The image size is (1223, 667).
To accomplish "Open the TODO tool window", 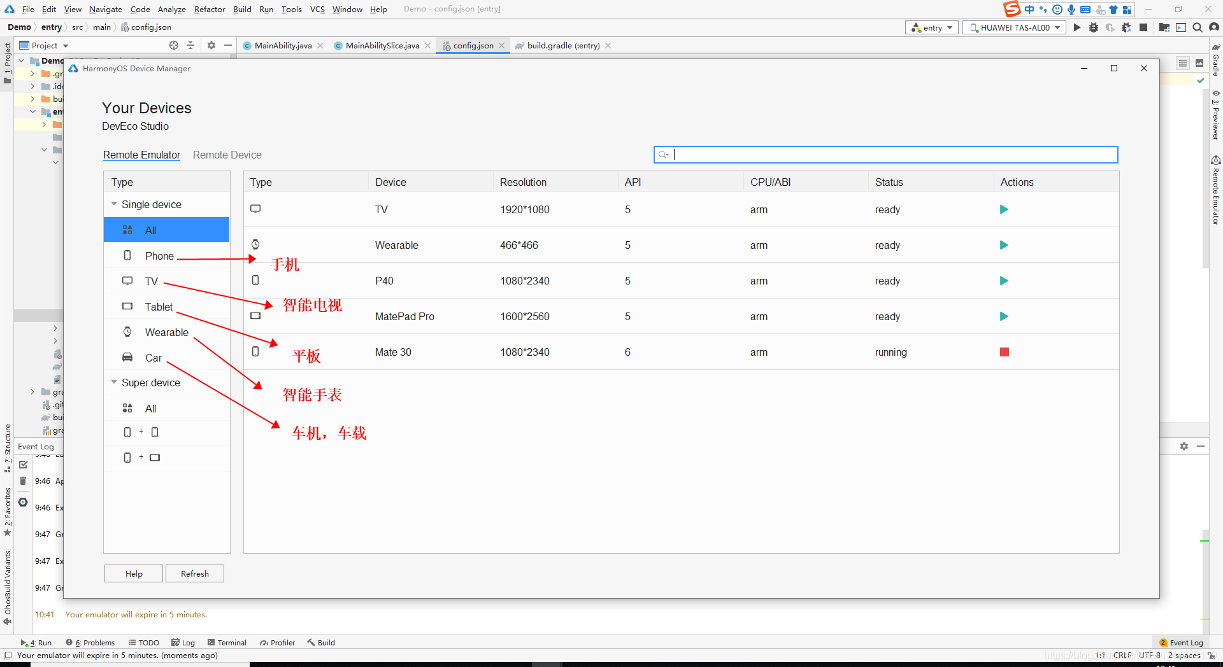I will [144, 643].
